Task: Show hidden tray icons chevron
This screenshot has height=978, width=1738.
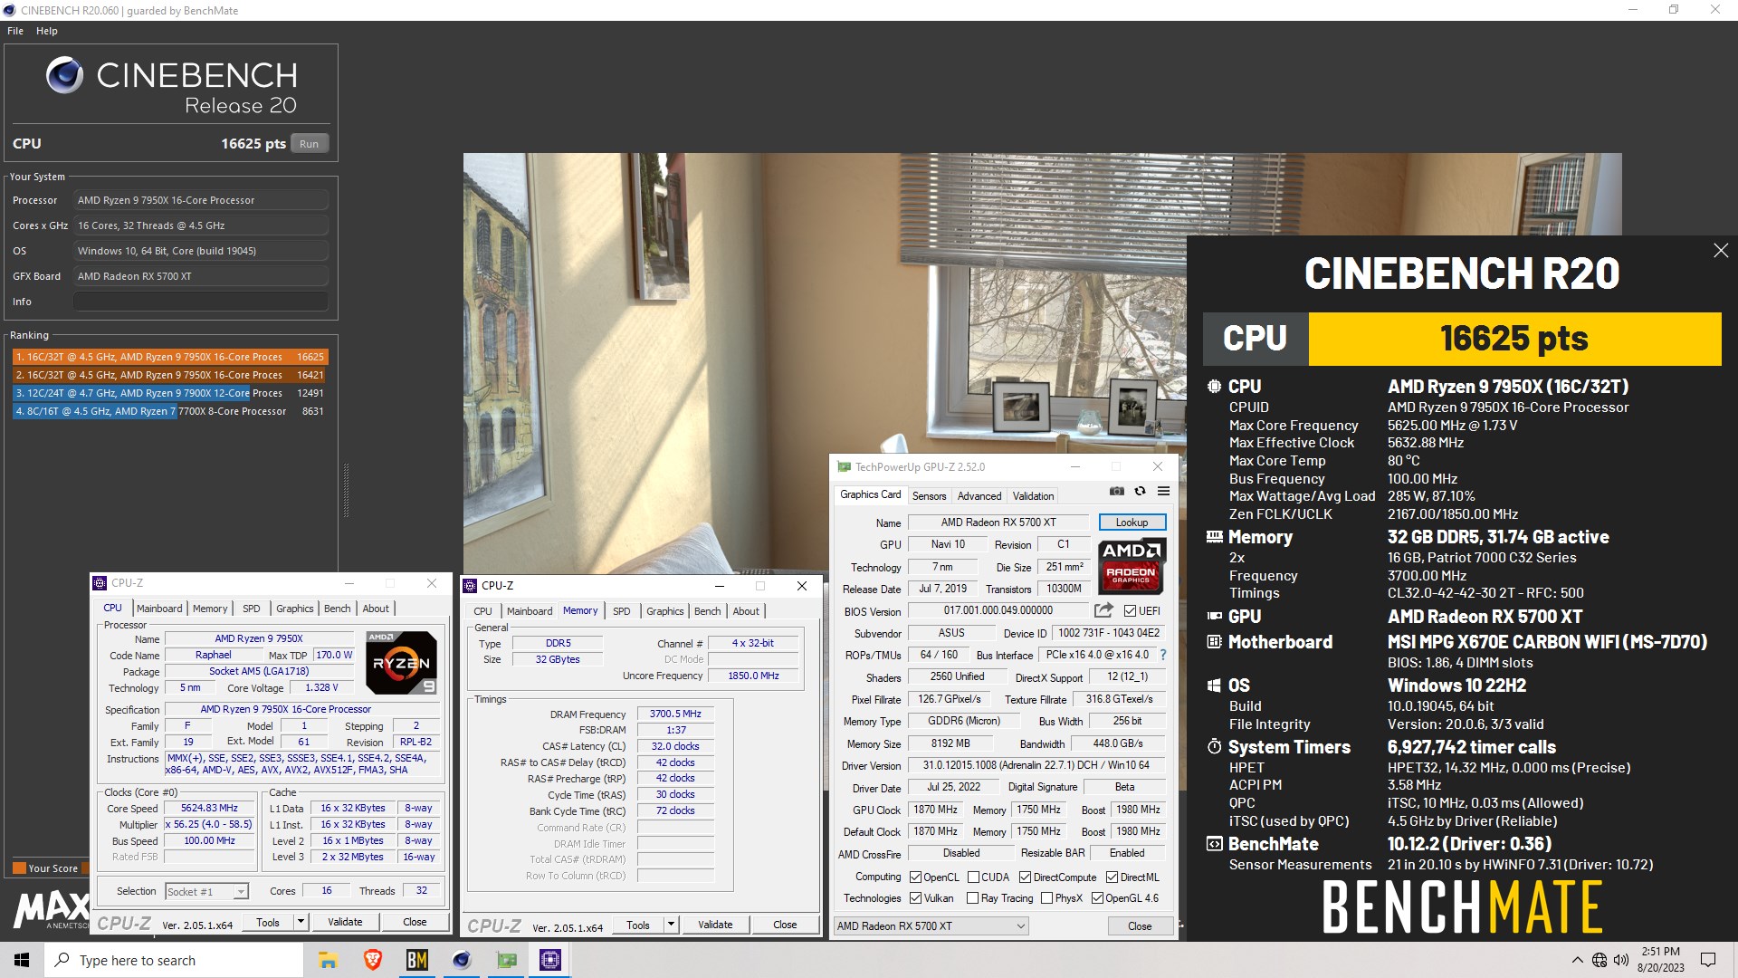Action: tap(1578, 960)
